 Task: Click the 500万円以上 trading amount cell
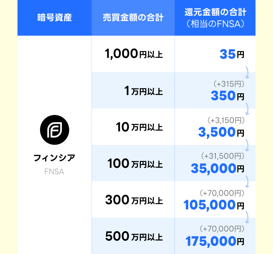click(134, 237)
